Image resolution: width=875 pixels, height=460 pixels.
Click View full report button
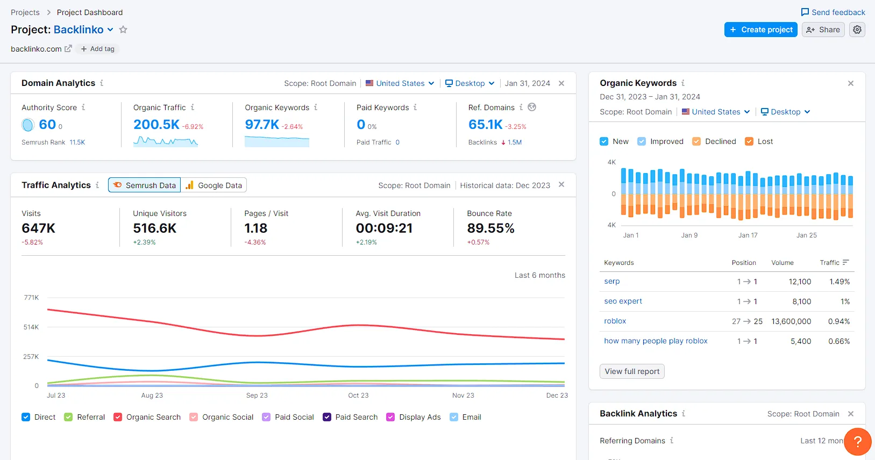click(632, 371)
